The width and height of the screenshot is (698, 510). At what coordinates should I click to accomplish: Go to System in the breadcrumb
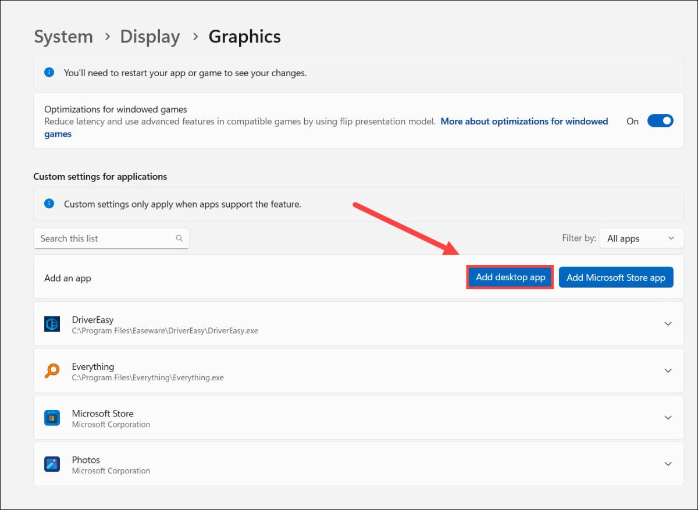pos(63,37)
